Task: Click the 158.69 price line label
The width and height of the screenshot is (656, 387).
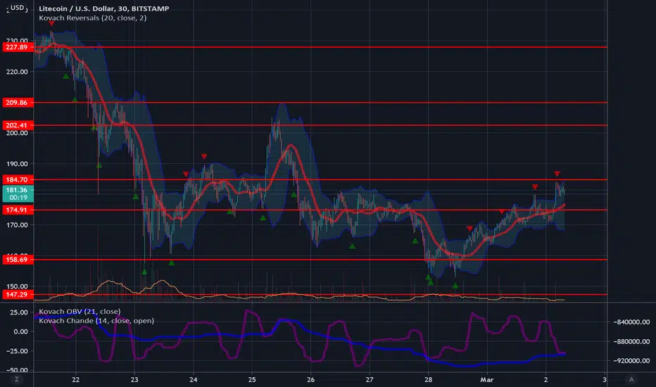Action: (18, 260)
